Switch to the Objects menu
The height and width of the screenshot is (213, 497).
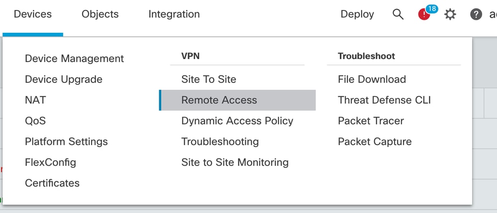(x=100, y=14)
